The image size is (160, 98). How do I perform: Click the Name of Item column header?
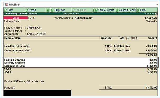(x=12, y=38)
